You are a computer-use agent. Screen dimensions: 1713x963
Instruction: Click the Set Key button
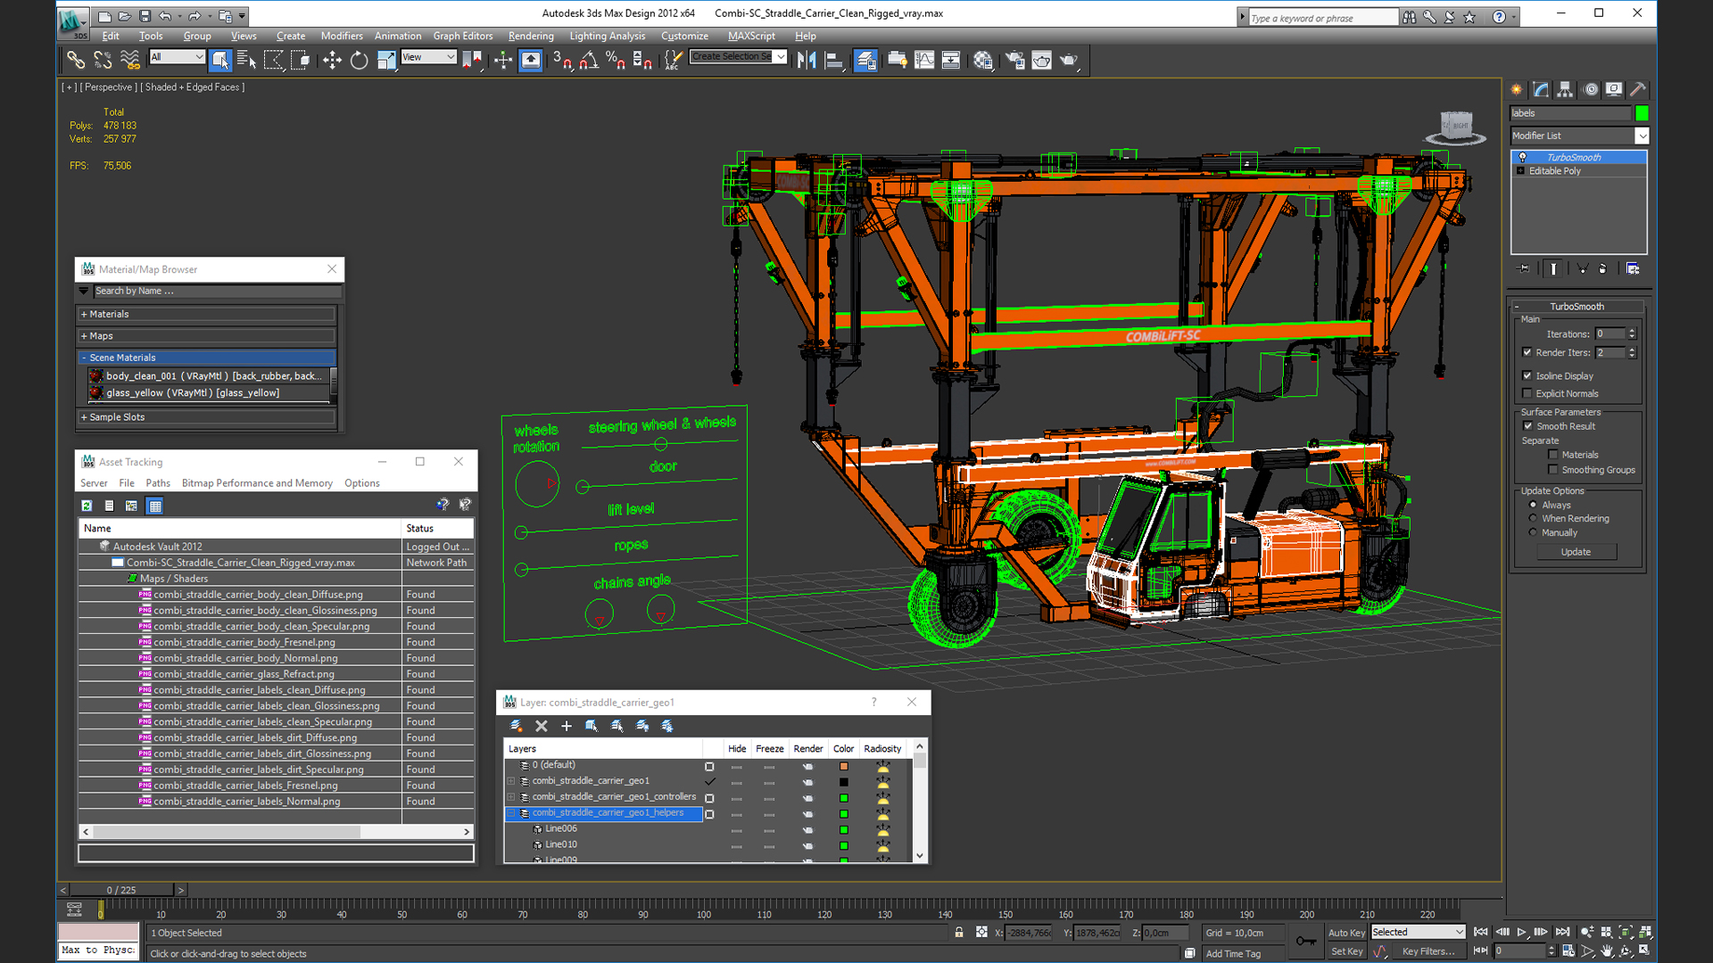coord(1346,951)
